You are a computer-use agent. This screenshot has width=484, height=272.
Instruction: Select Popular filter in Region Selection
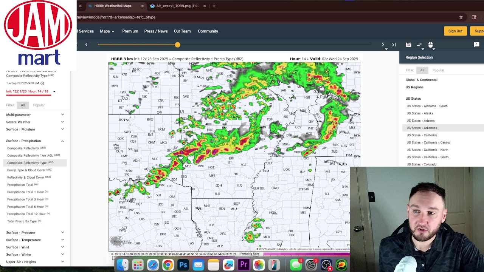(x=438, y=70)
